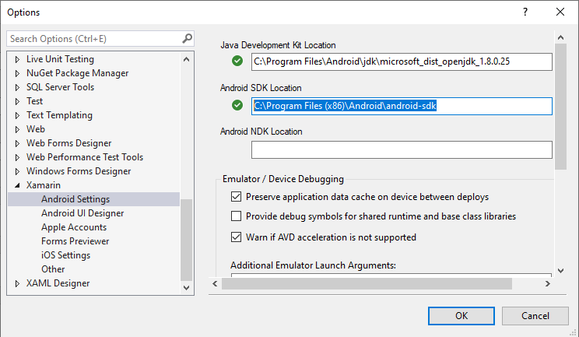This screenshot has width=579, height=337.
Task: Expand the Web node arrow
Action: coord(17,129)
